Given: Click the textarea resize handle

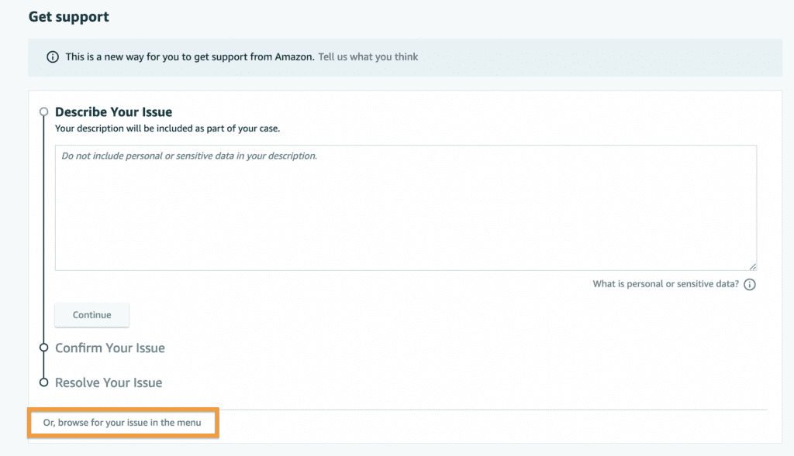Looking at the screenshot, I should tap(752, 266).
